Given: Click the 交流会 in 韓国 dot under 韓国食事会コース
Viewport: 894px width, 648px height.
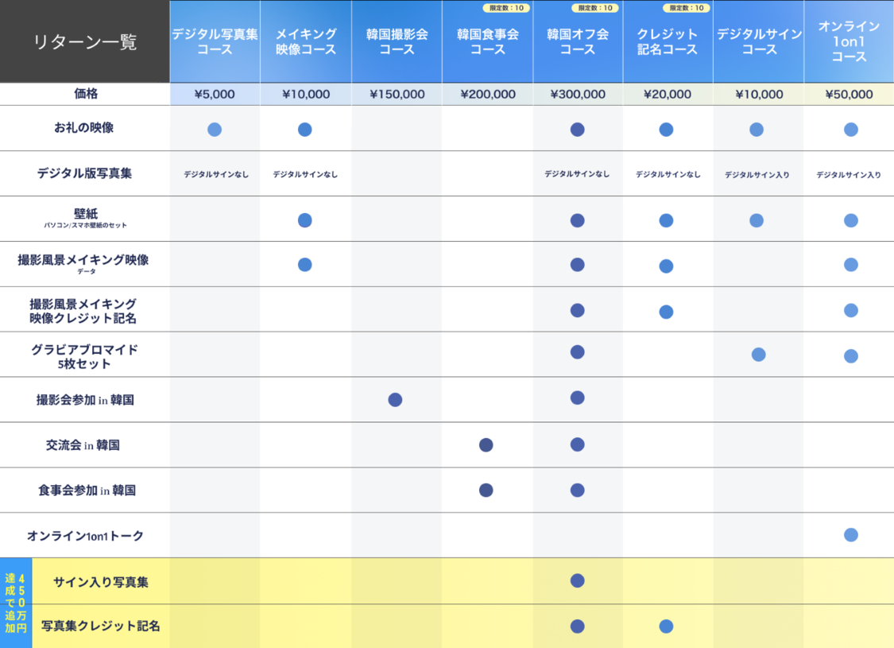Looking at the screenshot, I should pos(486,444).
